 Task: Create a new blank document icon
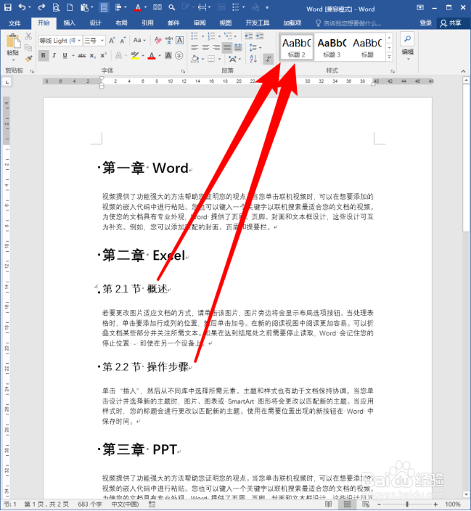pyautogui.click(x=70, y=7)
